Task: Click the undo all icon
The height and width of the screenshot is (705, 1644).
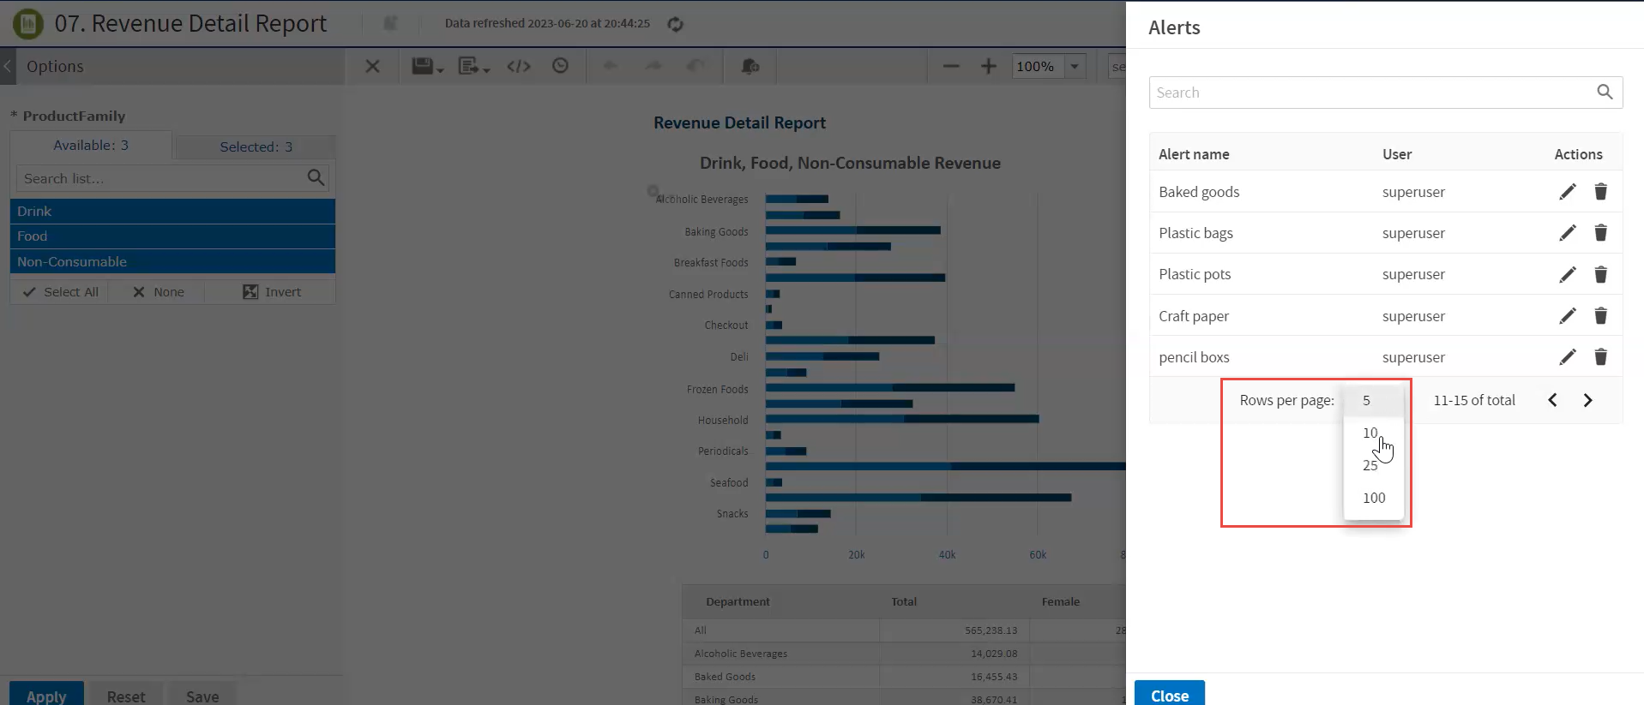Action: pos(696,66)
